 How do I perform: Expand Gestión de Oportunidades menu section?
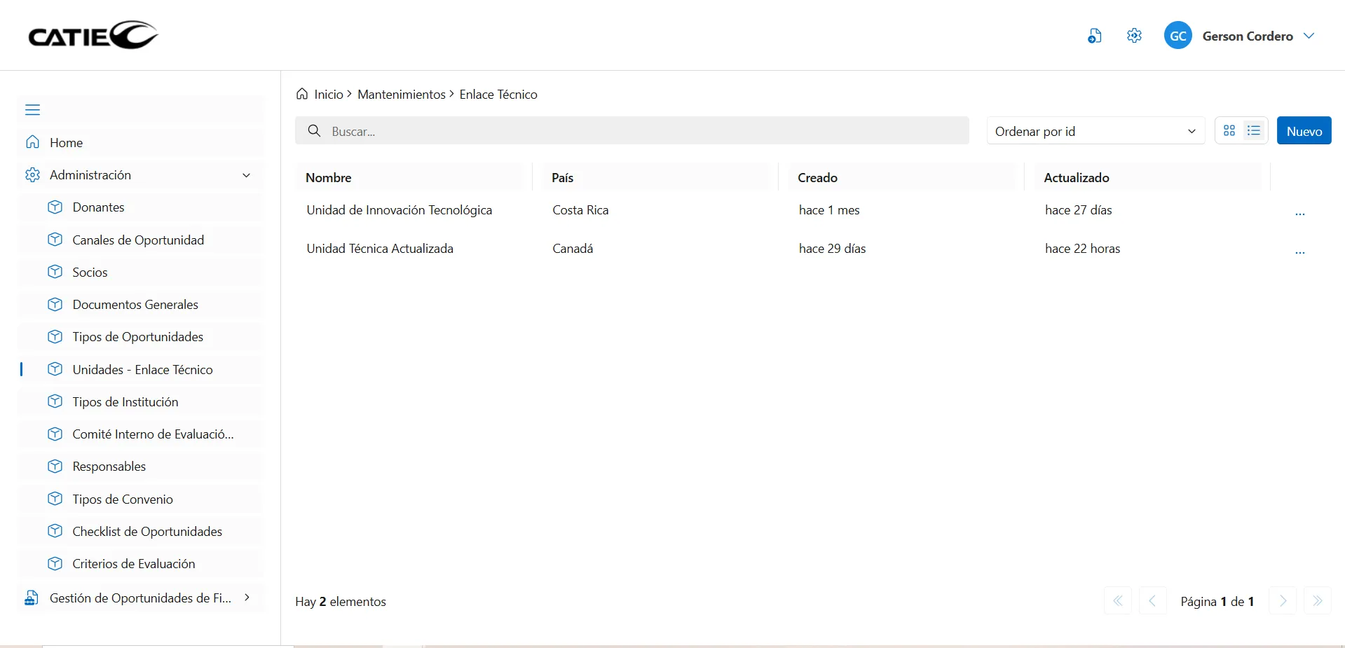point(247,598)
